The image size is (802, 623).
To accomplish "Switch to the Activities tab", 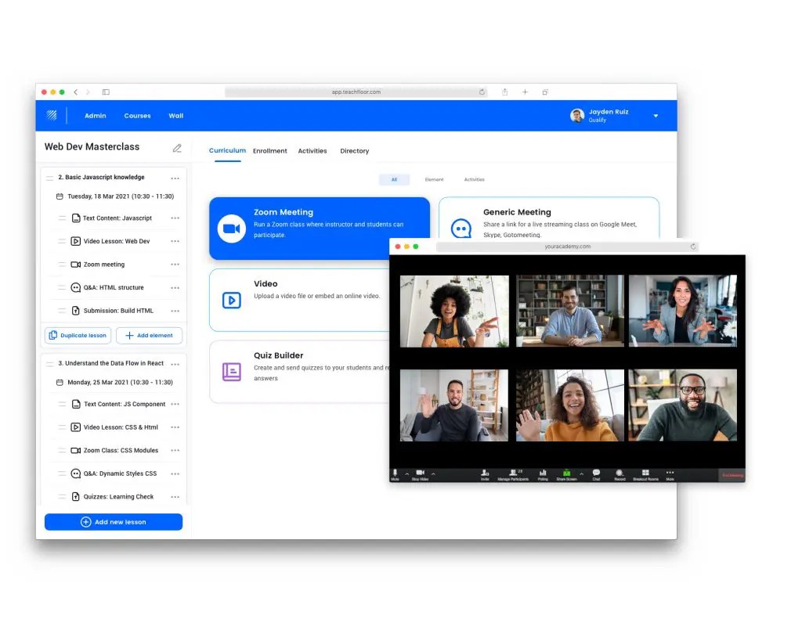I will click(312, 151).
